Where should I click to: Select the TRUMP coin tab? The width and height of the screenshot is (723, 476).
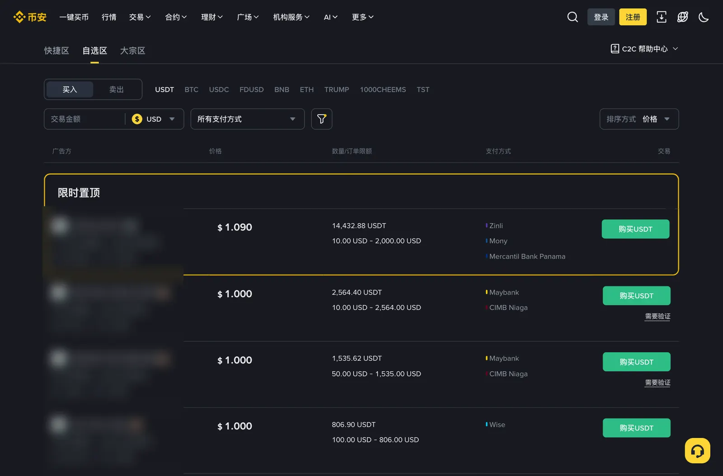pos(337,89)
